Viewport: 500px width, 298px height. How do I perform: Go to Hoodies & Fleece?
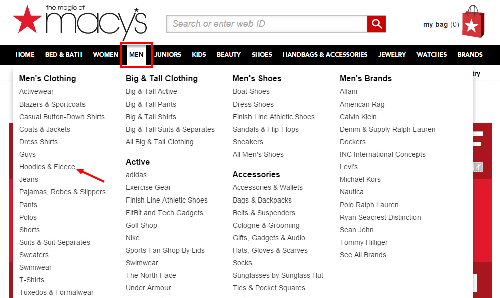point(47,167)
